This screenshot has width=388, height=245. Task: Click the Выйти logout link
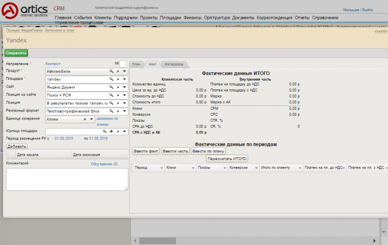368,10
